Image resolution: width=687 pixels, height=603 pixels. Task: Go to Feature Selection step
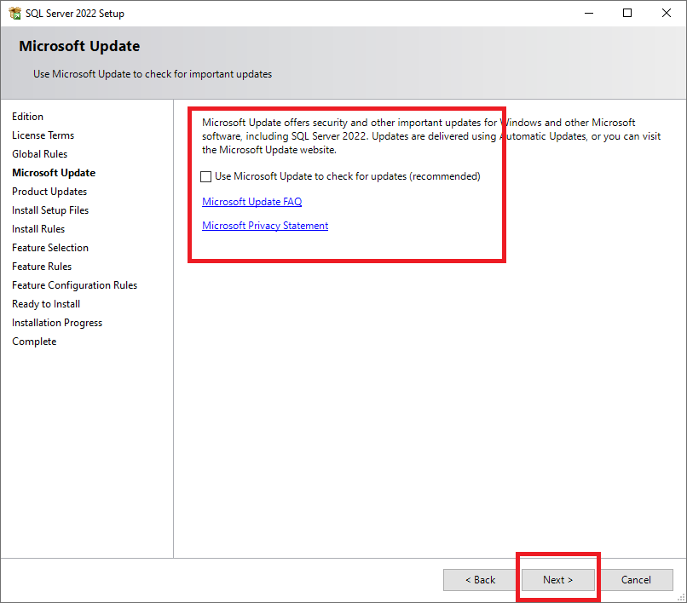click(50, 248)
